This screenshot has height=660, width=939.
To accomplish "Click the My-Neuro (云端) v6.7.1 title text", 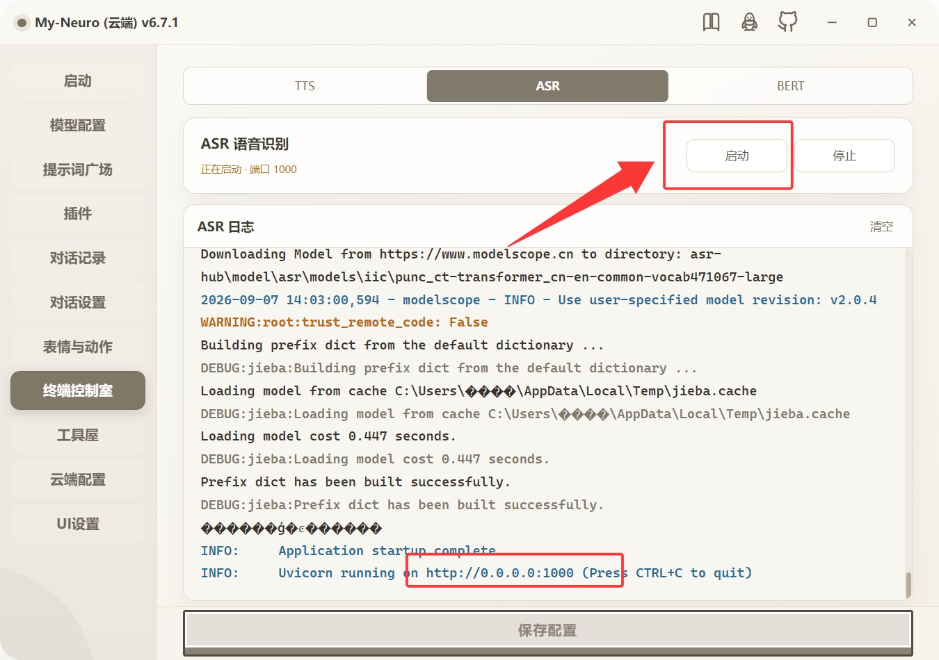I will point(106,23).
